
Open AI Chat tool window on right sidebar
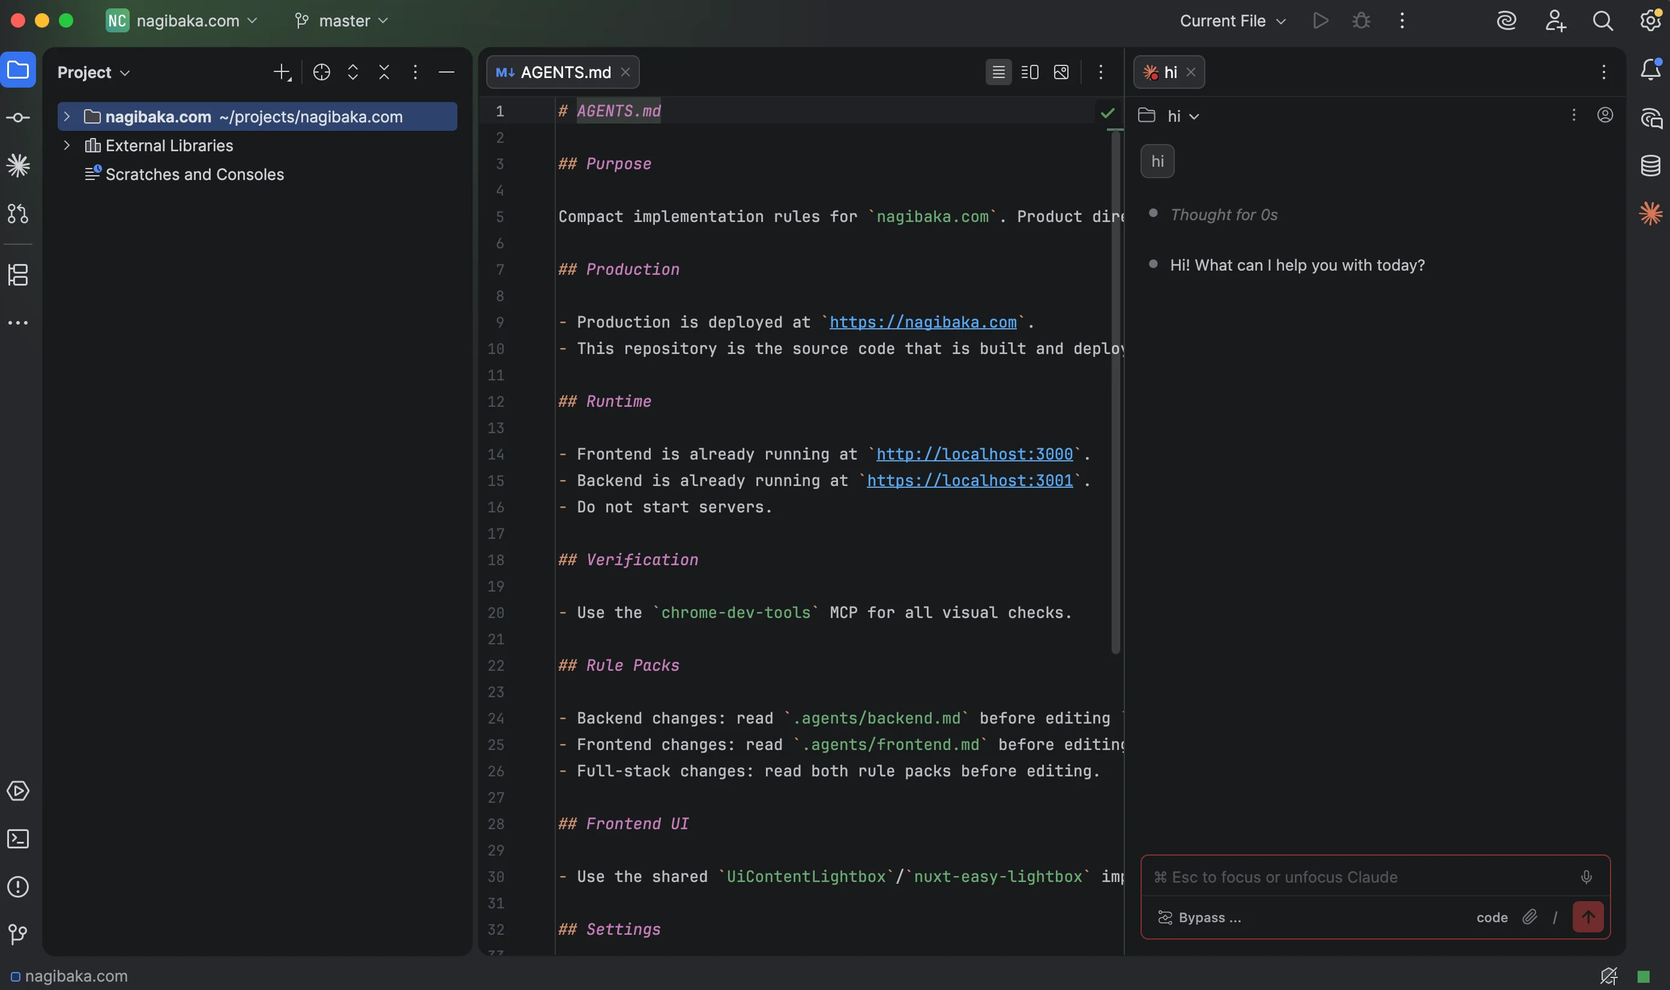(1651, 118)
